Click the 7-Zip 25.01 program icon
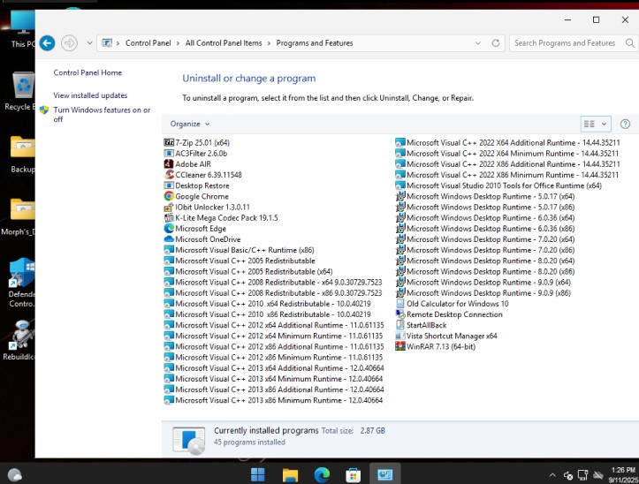The width and height of the screenshot is (639, 484). (169, 142)
